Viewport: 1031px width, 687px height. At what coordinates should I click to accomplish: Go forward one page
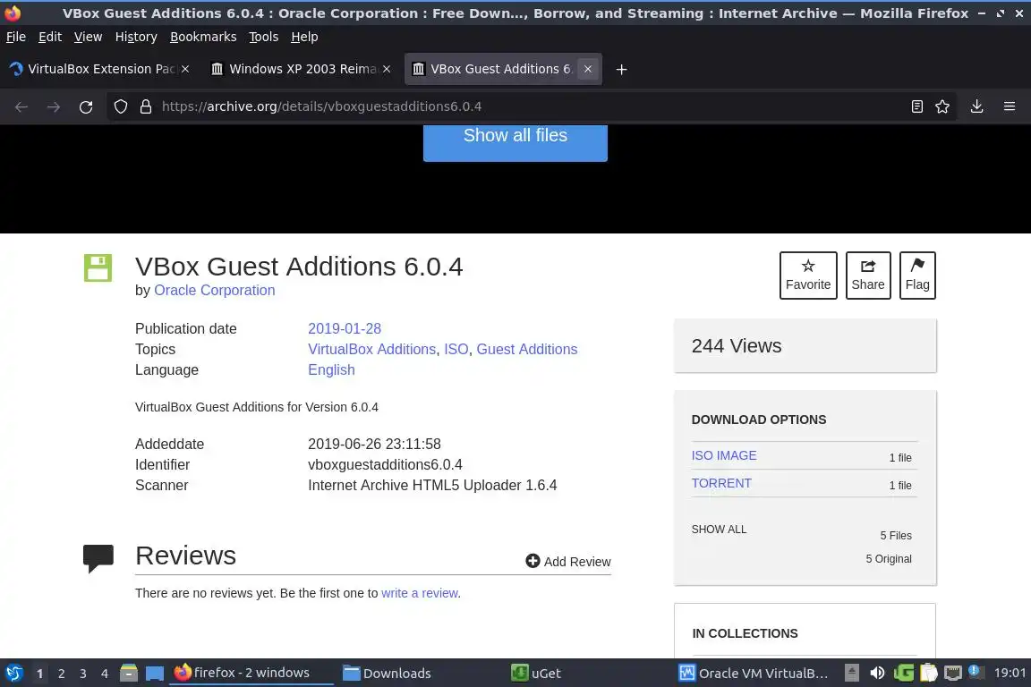pyautogui.click(x=54, y=107)
